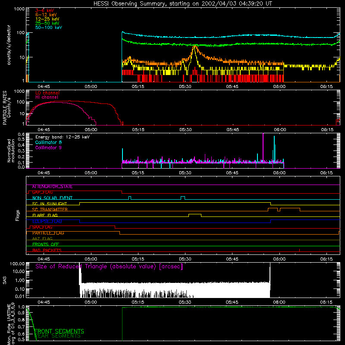Click the Size of Reduced Triangle label
This screenshot has width=345, height=345.
(x=109, y=267)
